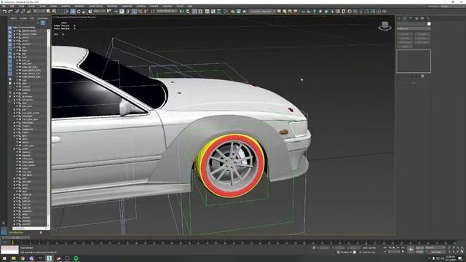466x262 pixels.
Task: Activate the highlighted Select and Move tool
Action: click(x=73, y=12)
